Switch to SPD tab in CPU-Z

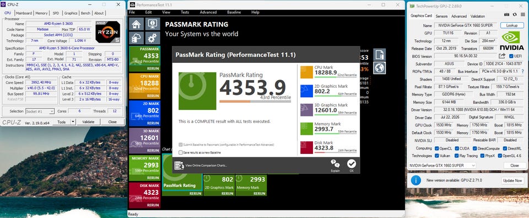(56, 13)
